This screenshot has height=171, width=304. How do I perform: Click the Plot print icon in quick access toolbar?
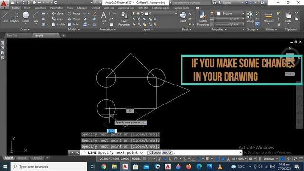click(34, 3)
